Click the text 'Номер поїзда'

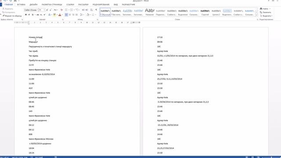pos(36,37)
